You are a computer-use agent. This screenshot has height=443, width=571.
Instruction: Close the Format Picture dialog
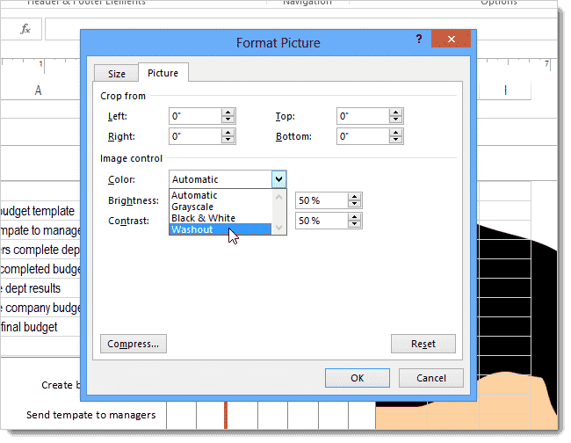pyautogui.click(x=451, y=39)
